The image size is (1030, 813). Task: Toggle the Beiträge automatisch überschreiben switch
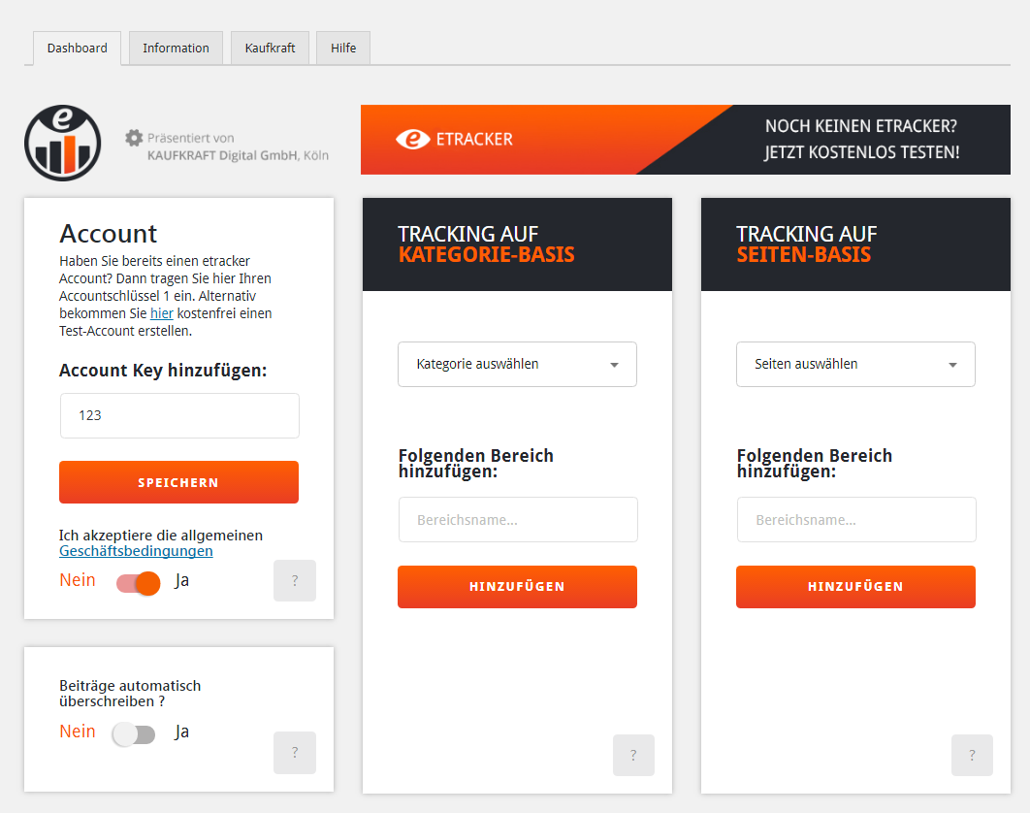134,734
